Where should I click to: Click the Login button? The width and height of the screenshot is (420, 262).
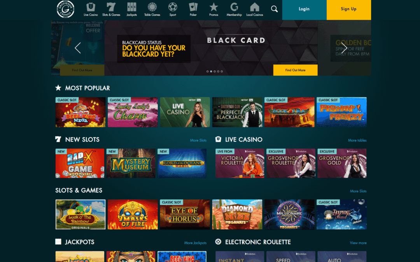[x=304, y=10]
